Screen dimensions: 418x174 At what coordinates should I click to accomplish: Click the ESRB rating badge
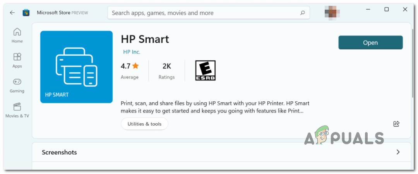[x=205, y=70]
